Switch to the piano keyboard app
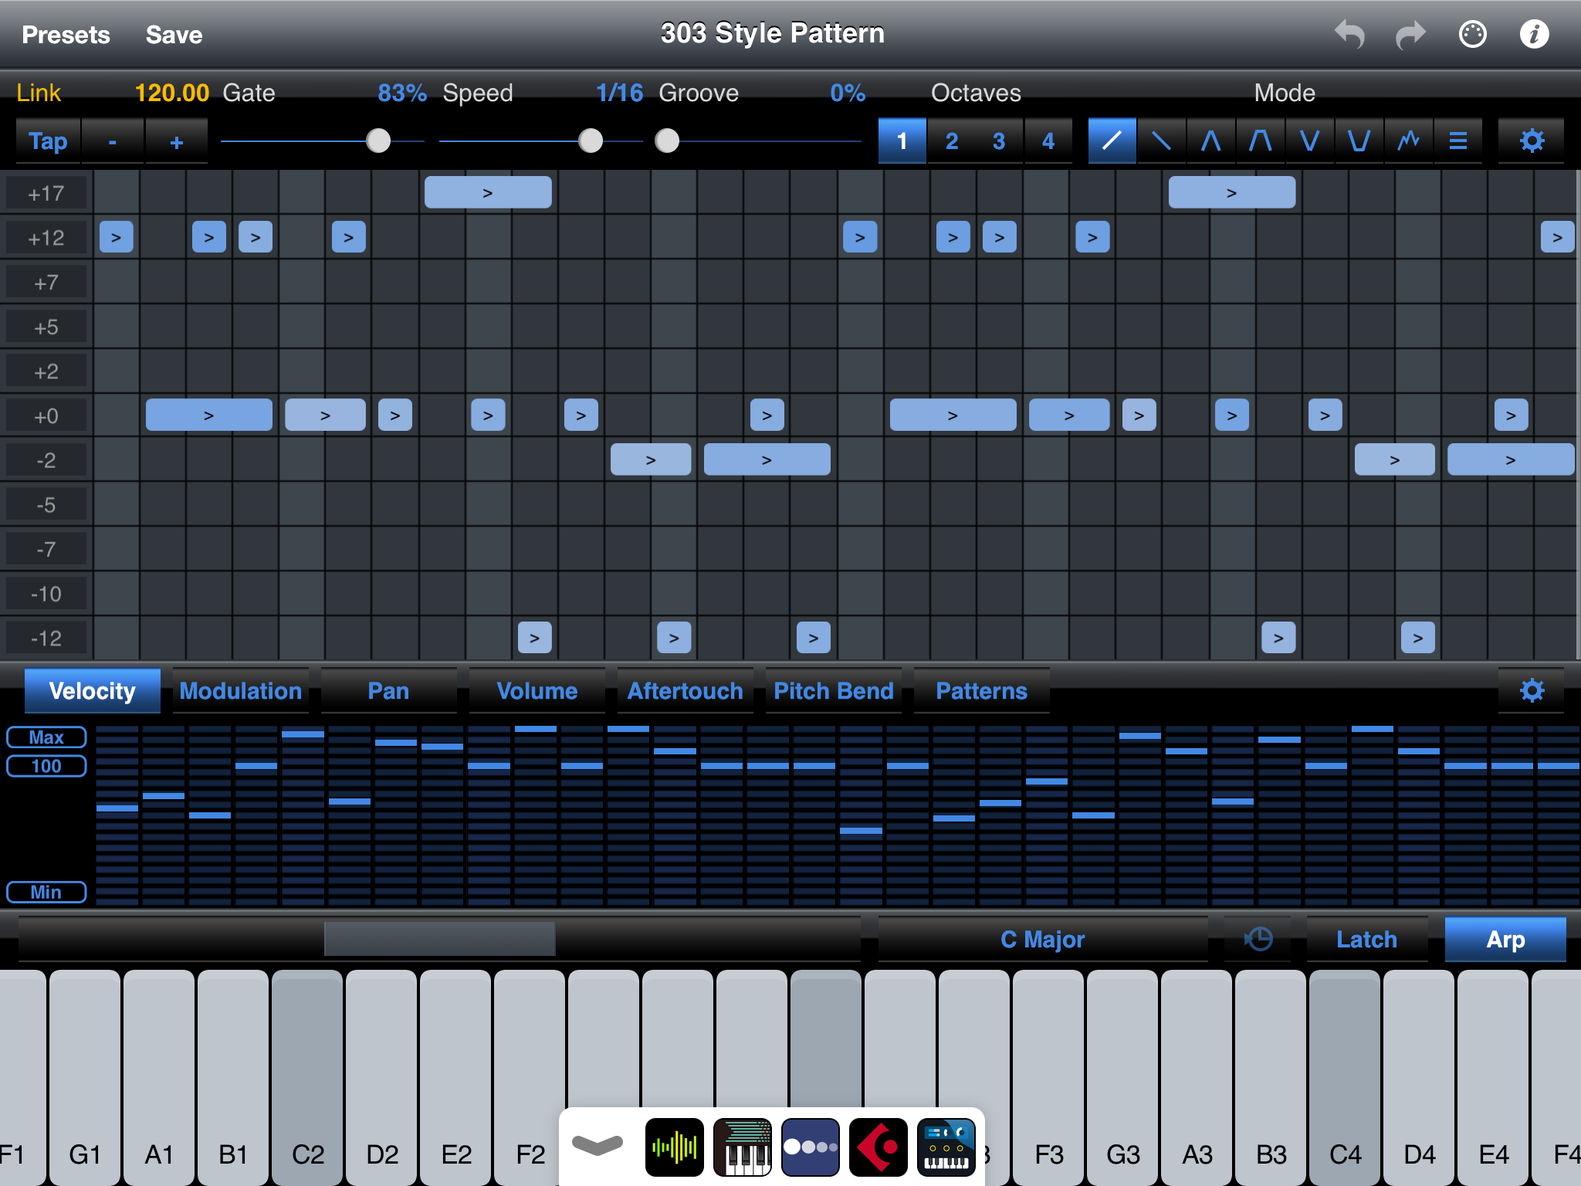Viewport: 1581px width, 1186px height. (742, 1147)
